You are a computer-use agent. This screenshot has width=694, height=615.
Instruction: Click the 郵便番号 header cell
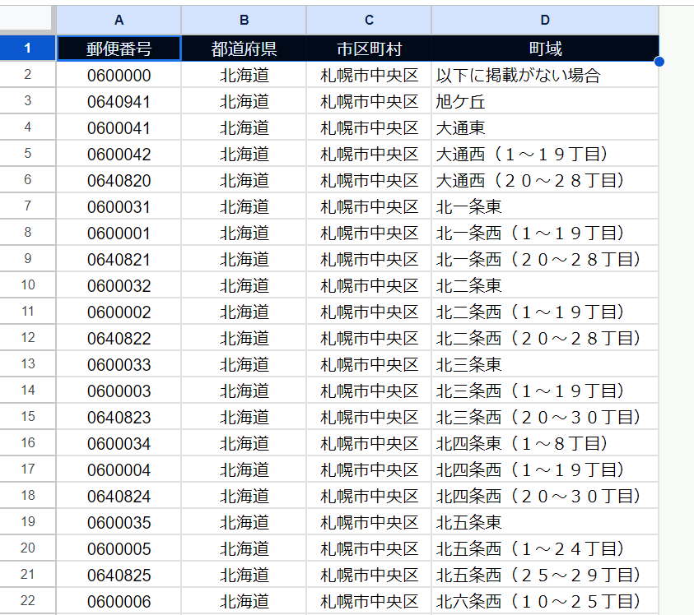click(119, 49)
